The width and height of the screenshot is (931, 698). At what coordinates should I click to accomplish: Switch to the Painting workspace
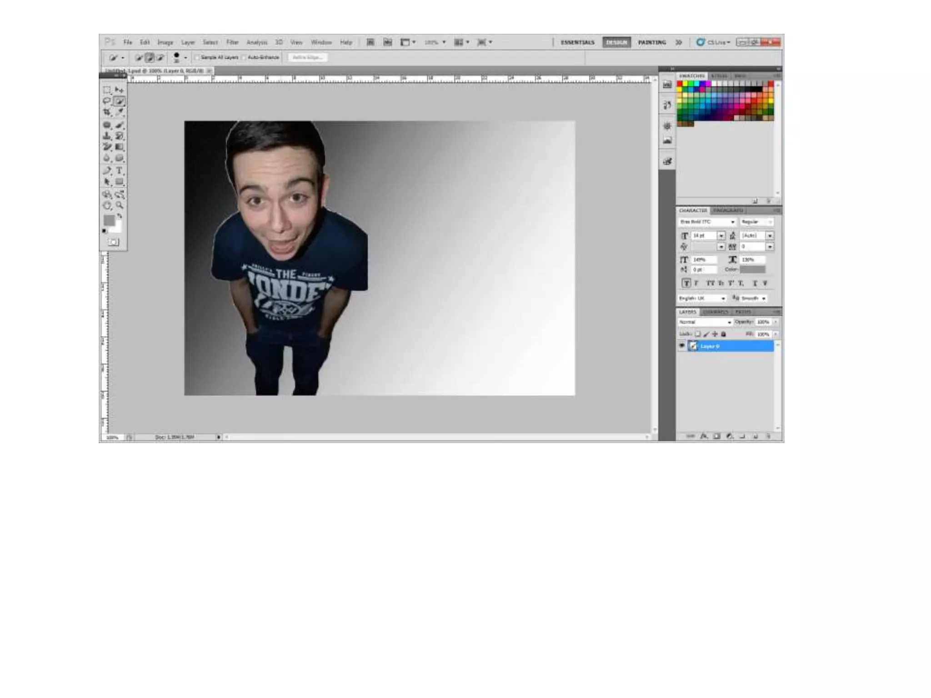tap(651, 42)
